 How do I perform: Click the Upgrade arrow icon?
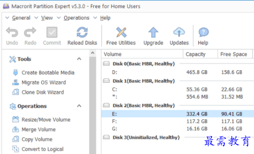153,32
